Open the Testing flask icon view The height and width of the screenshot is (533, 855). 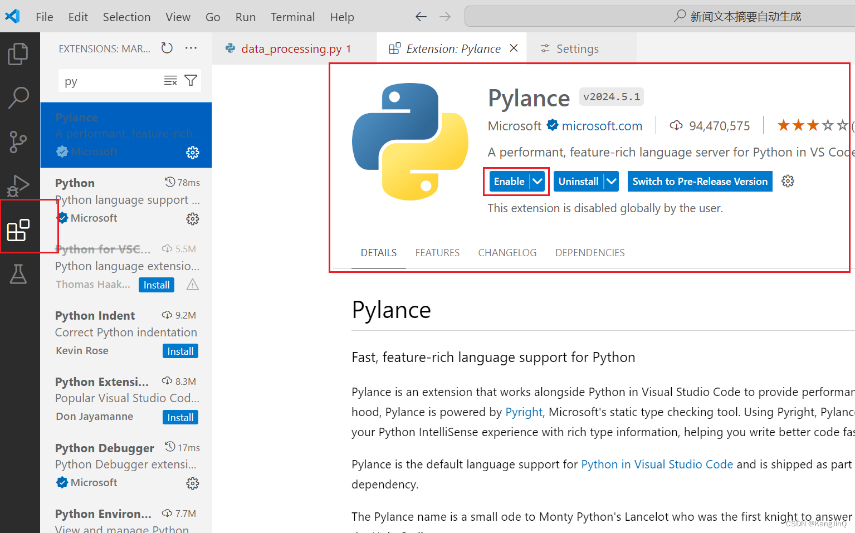18,274
